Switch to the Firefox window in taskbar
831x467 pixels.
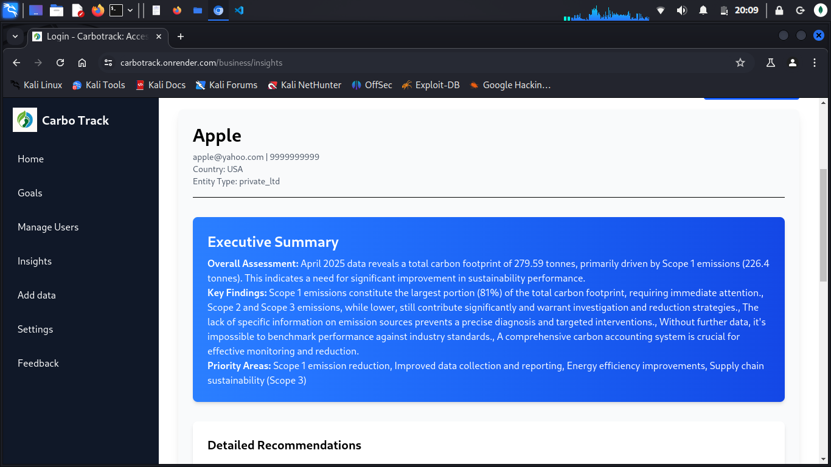177,10
